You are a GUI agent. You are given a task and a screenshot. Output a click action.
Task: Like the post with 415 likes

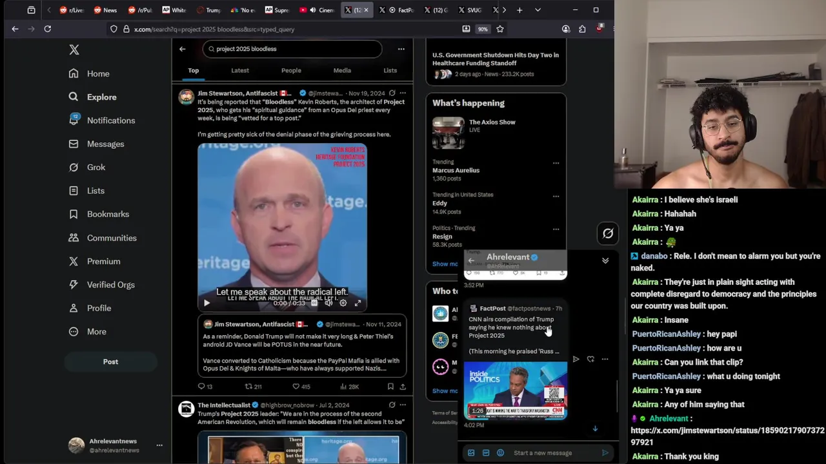tap(301, 387)
